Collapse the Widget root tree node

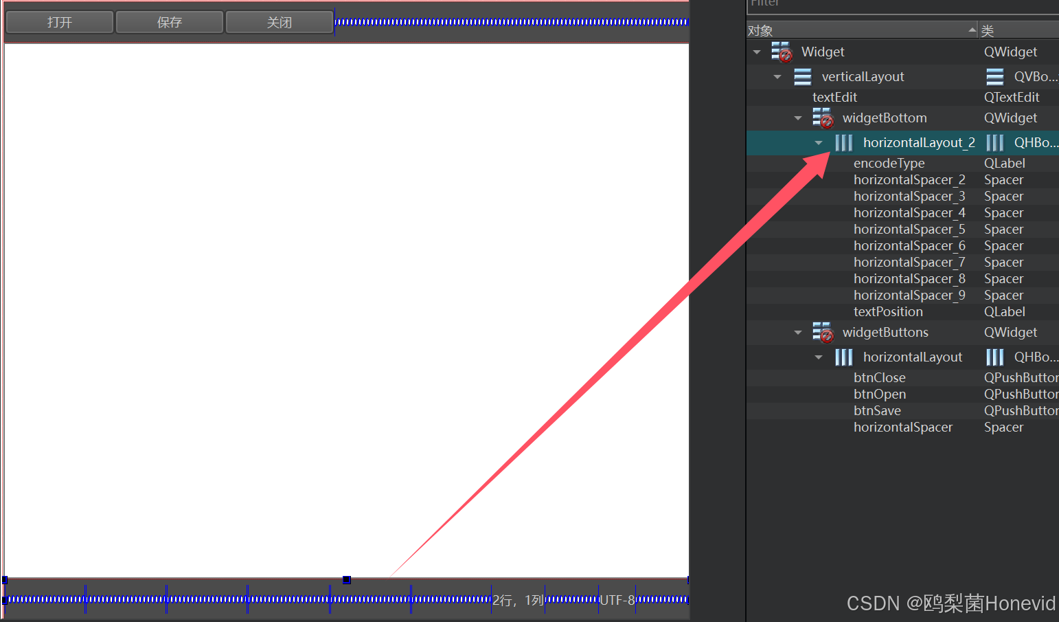click(x=757, y=52)
